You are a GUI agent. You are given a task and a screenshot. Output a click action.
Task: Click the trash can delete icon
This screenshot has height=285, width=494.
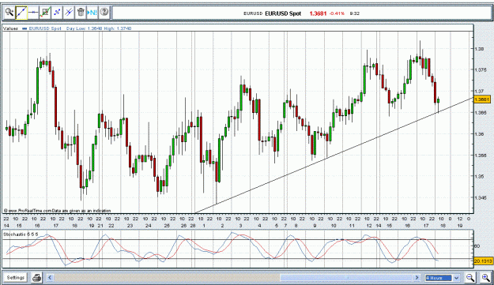tap(81, 13)
